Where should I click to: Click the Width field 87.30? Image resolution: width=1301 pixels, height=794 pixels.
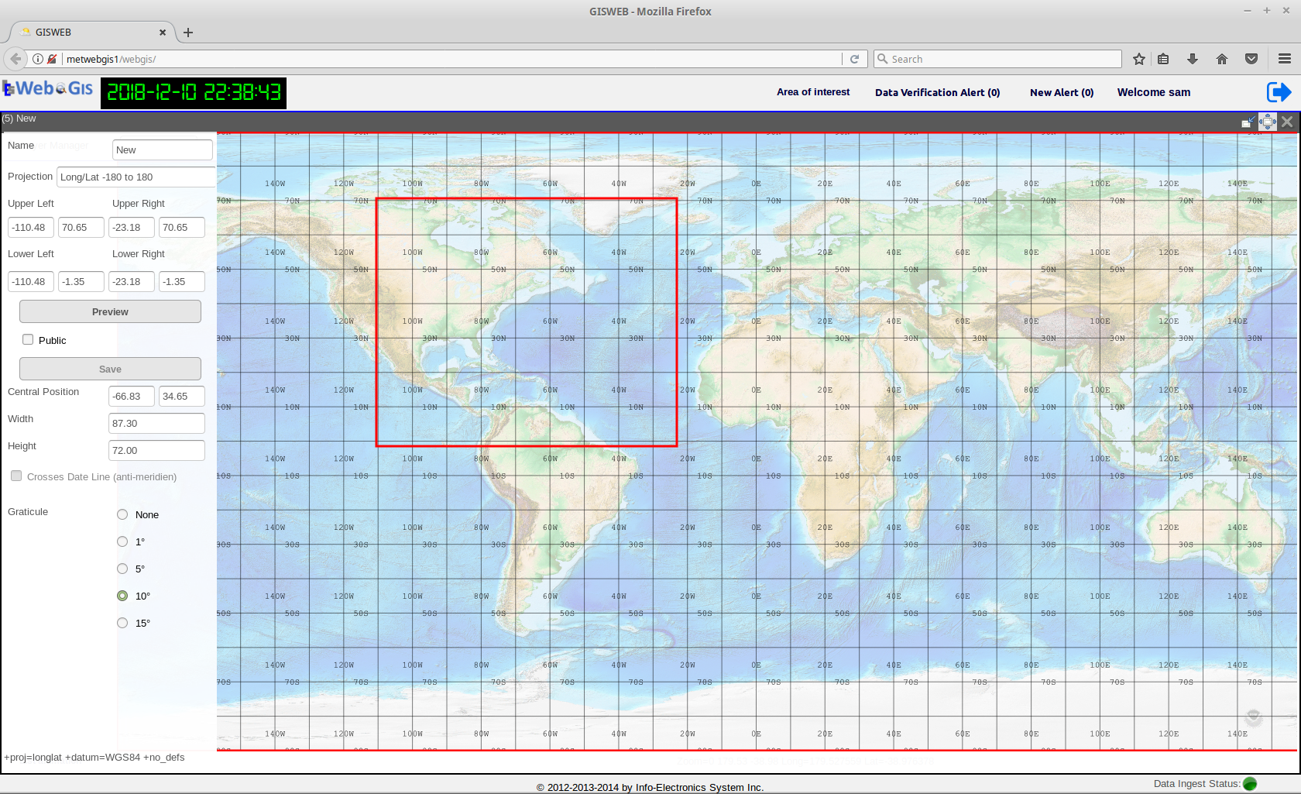click(x=156, y=423)
